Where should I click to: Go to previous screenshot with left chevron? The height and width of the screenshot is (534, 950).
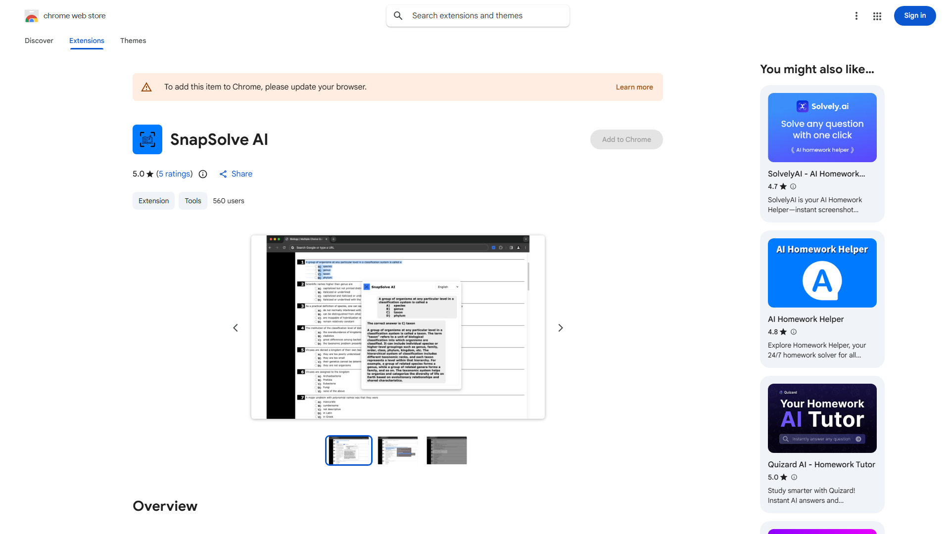(236, 328)
